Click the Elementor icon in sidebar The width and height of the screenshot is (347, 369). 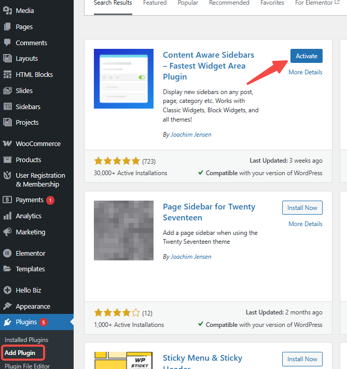tap(7, 254)
